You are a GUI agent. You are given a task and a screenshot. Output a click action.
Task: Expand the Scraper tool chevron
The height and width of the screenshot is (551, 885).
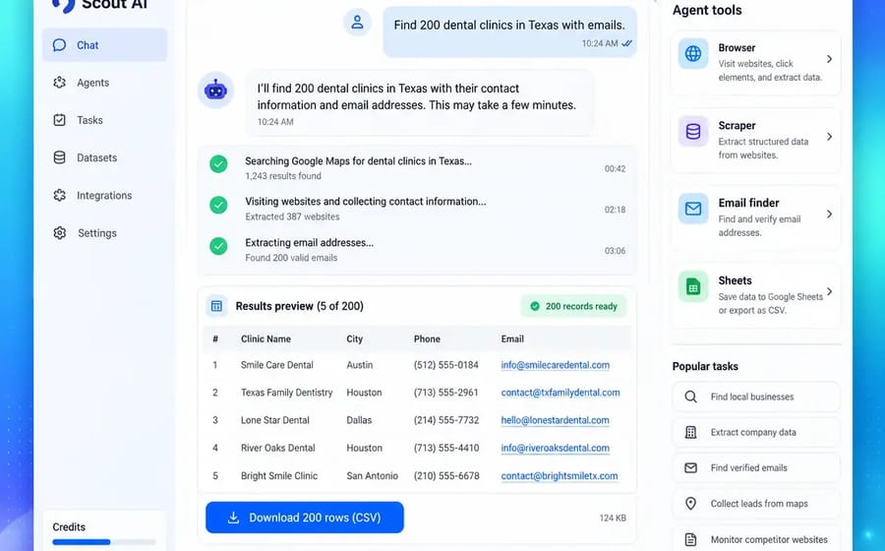[829, 137]
